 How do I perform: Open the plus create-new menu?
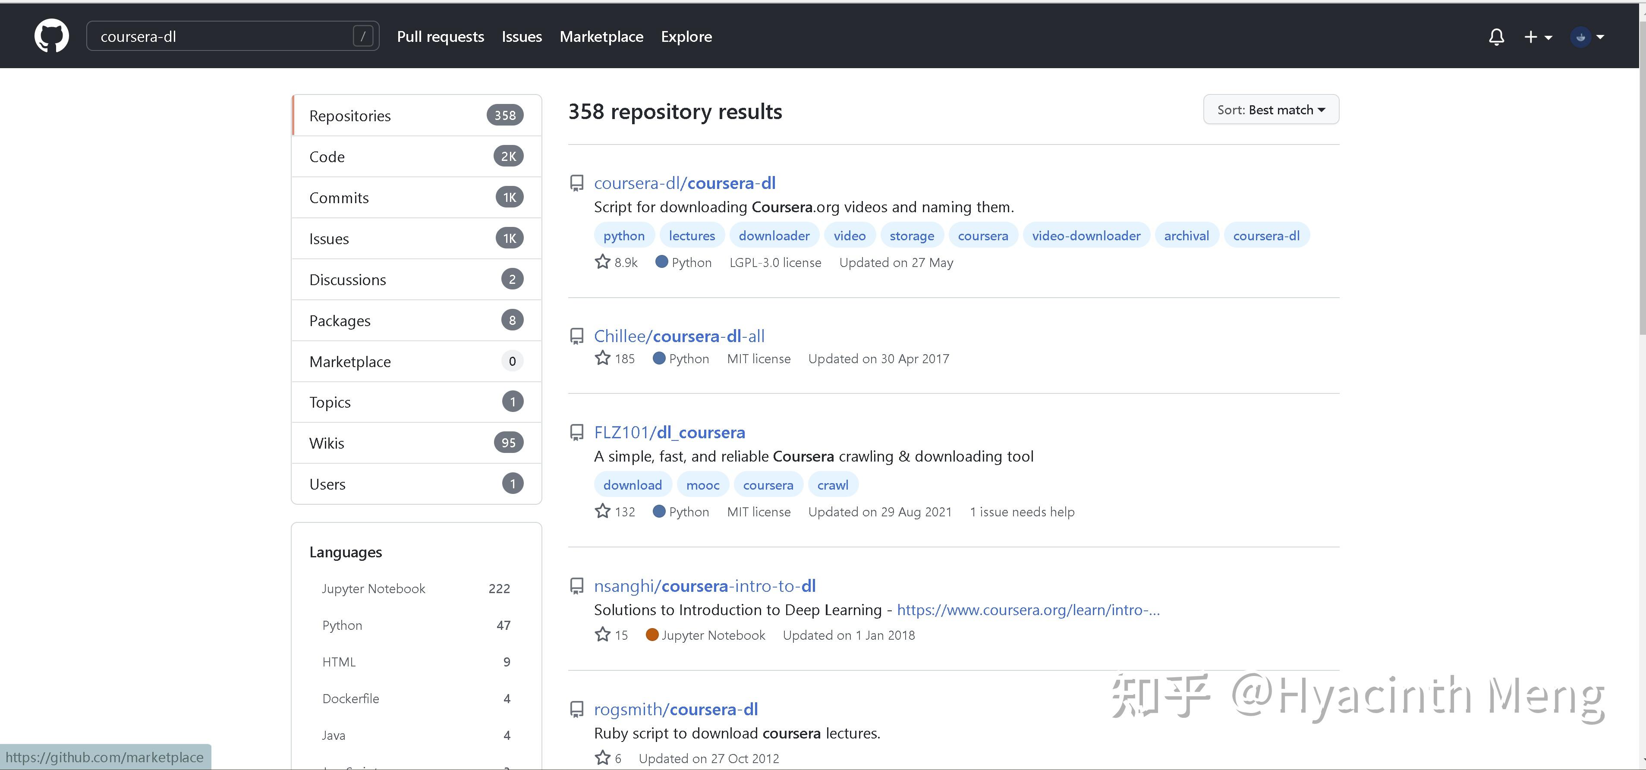pyautogui.click(x=1537, y=37)
